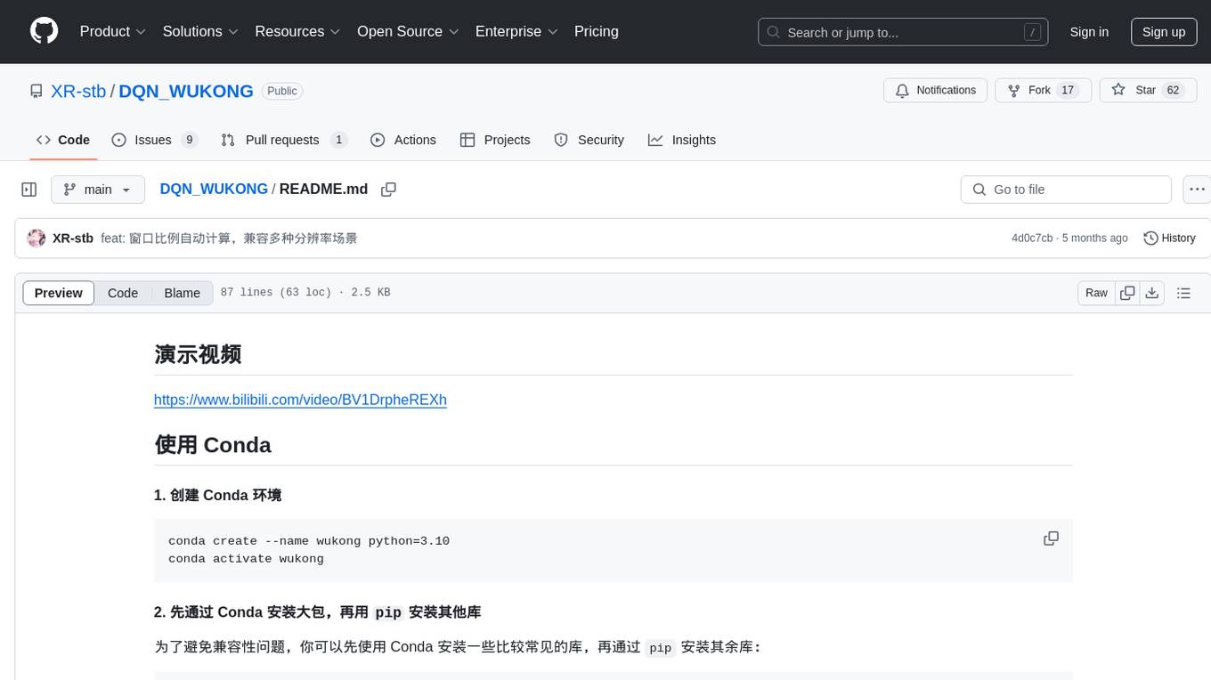
Task: Open the XR-stb owner profile
Action: [x=78, y=91]
